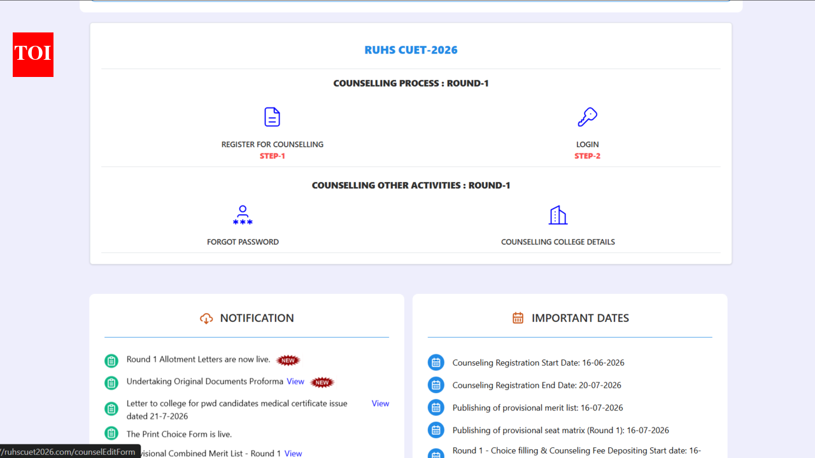Click the NOTIFICATION panel heading
815x458 pixels.
(x=257, y=318)
